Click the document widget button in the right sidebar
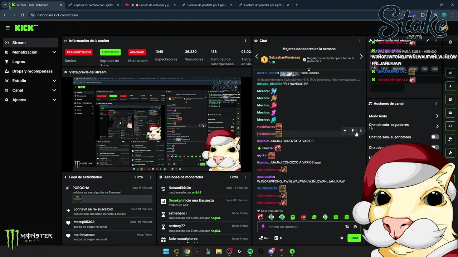The image size is (458, 257). point(450,99)
